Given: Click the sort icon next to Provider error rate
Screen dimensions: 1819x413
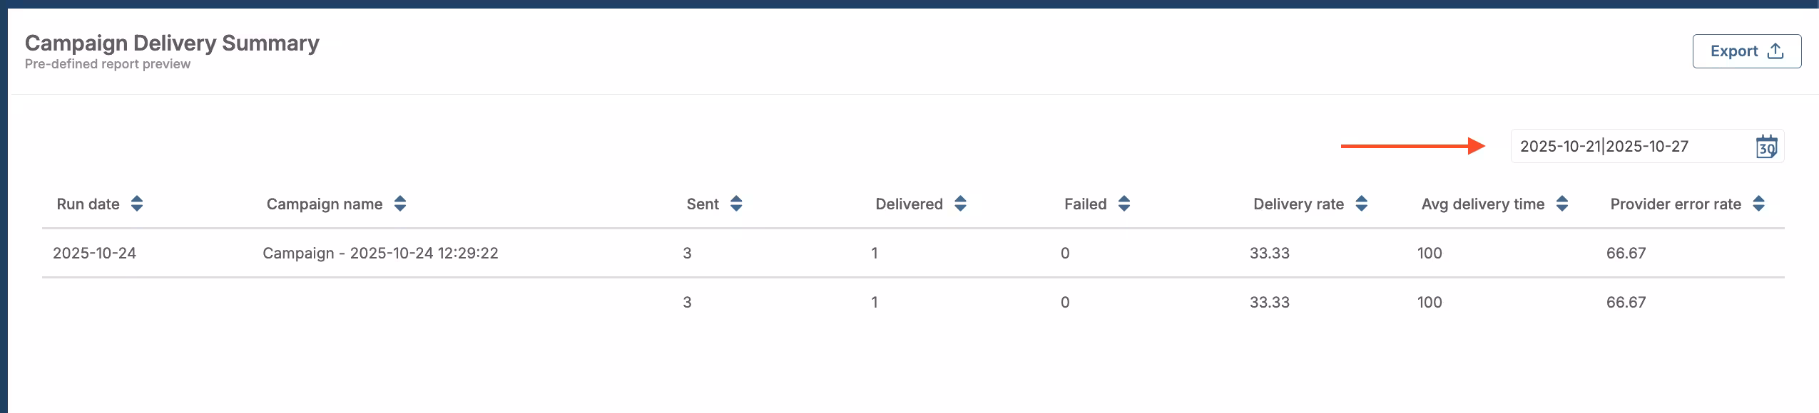Looking at the screenshot, I should 1759,204.
